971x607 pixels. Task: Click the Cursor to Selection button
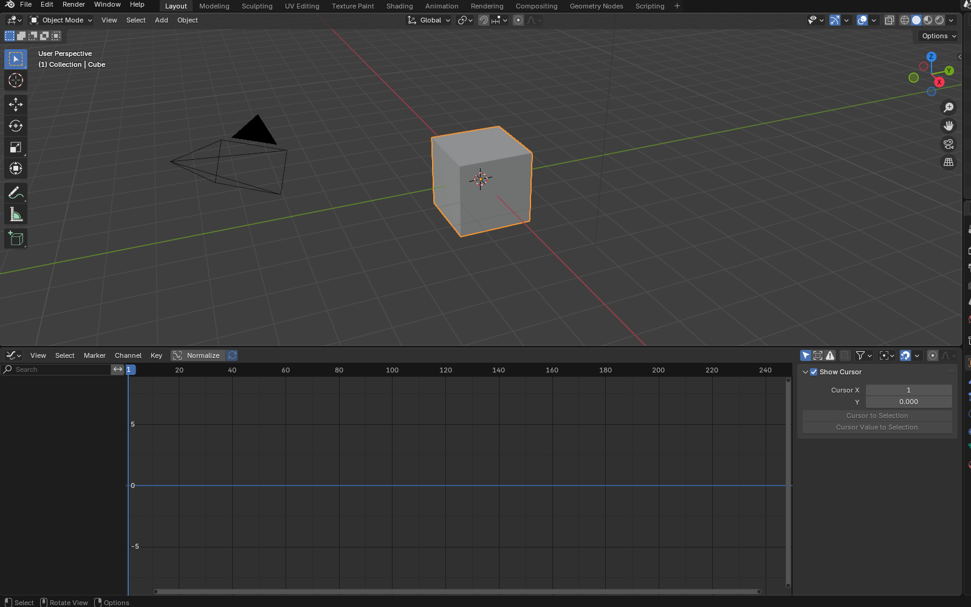[x=877, y=416]
